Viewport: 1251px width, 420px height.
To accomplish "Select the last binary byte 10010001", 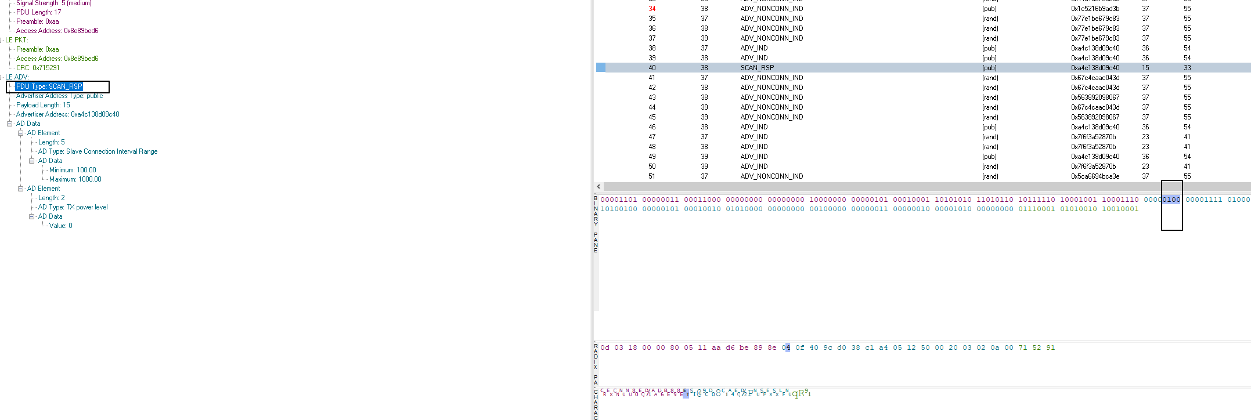I will (x=1120, y=209).
